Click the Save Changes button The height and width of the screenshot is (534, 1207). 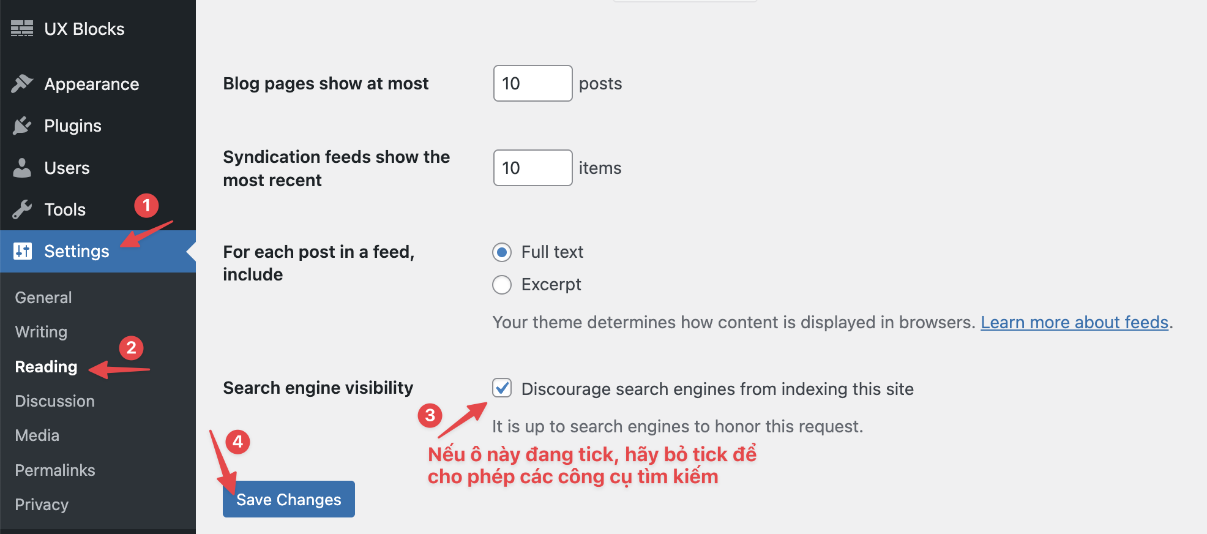(288, 499)
